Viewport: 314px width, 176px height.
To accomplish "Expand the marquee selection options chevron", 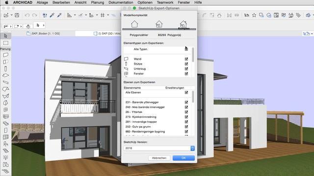I will coord(21,26).
